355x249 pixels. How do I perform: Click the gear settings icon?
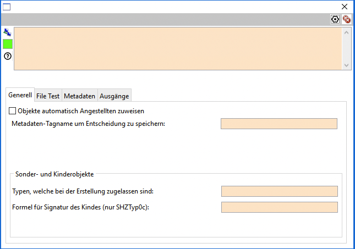[335, 19]
